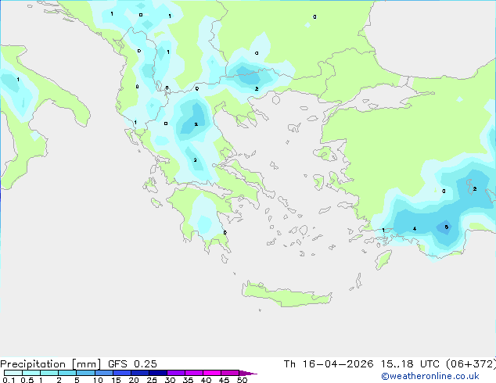Viewport: 496px width, 383px height.
Task: Click the 'Th 16-04-2026' date text
Action: click(329, 364)
